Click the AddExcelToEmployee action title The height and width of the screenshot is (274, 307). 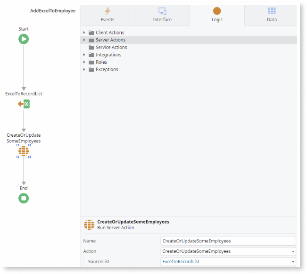pyautogui.click(x=53, y=11)
